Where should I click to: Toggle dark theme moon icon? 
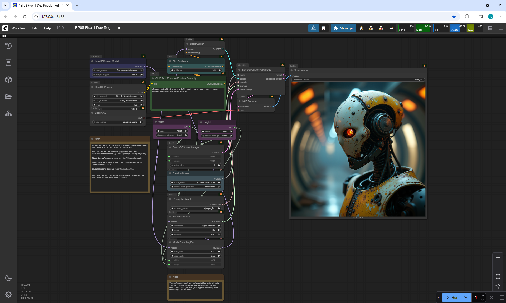(x=8, y=278)
